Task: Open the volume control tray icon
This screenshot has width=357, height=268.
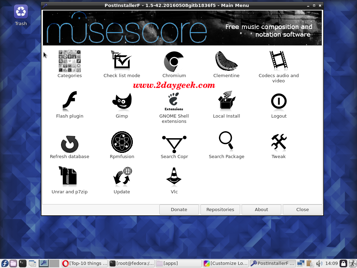Action: (x=319, y=263)
